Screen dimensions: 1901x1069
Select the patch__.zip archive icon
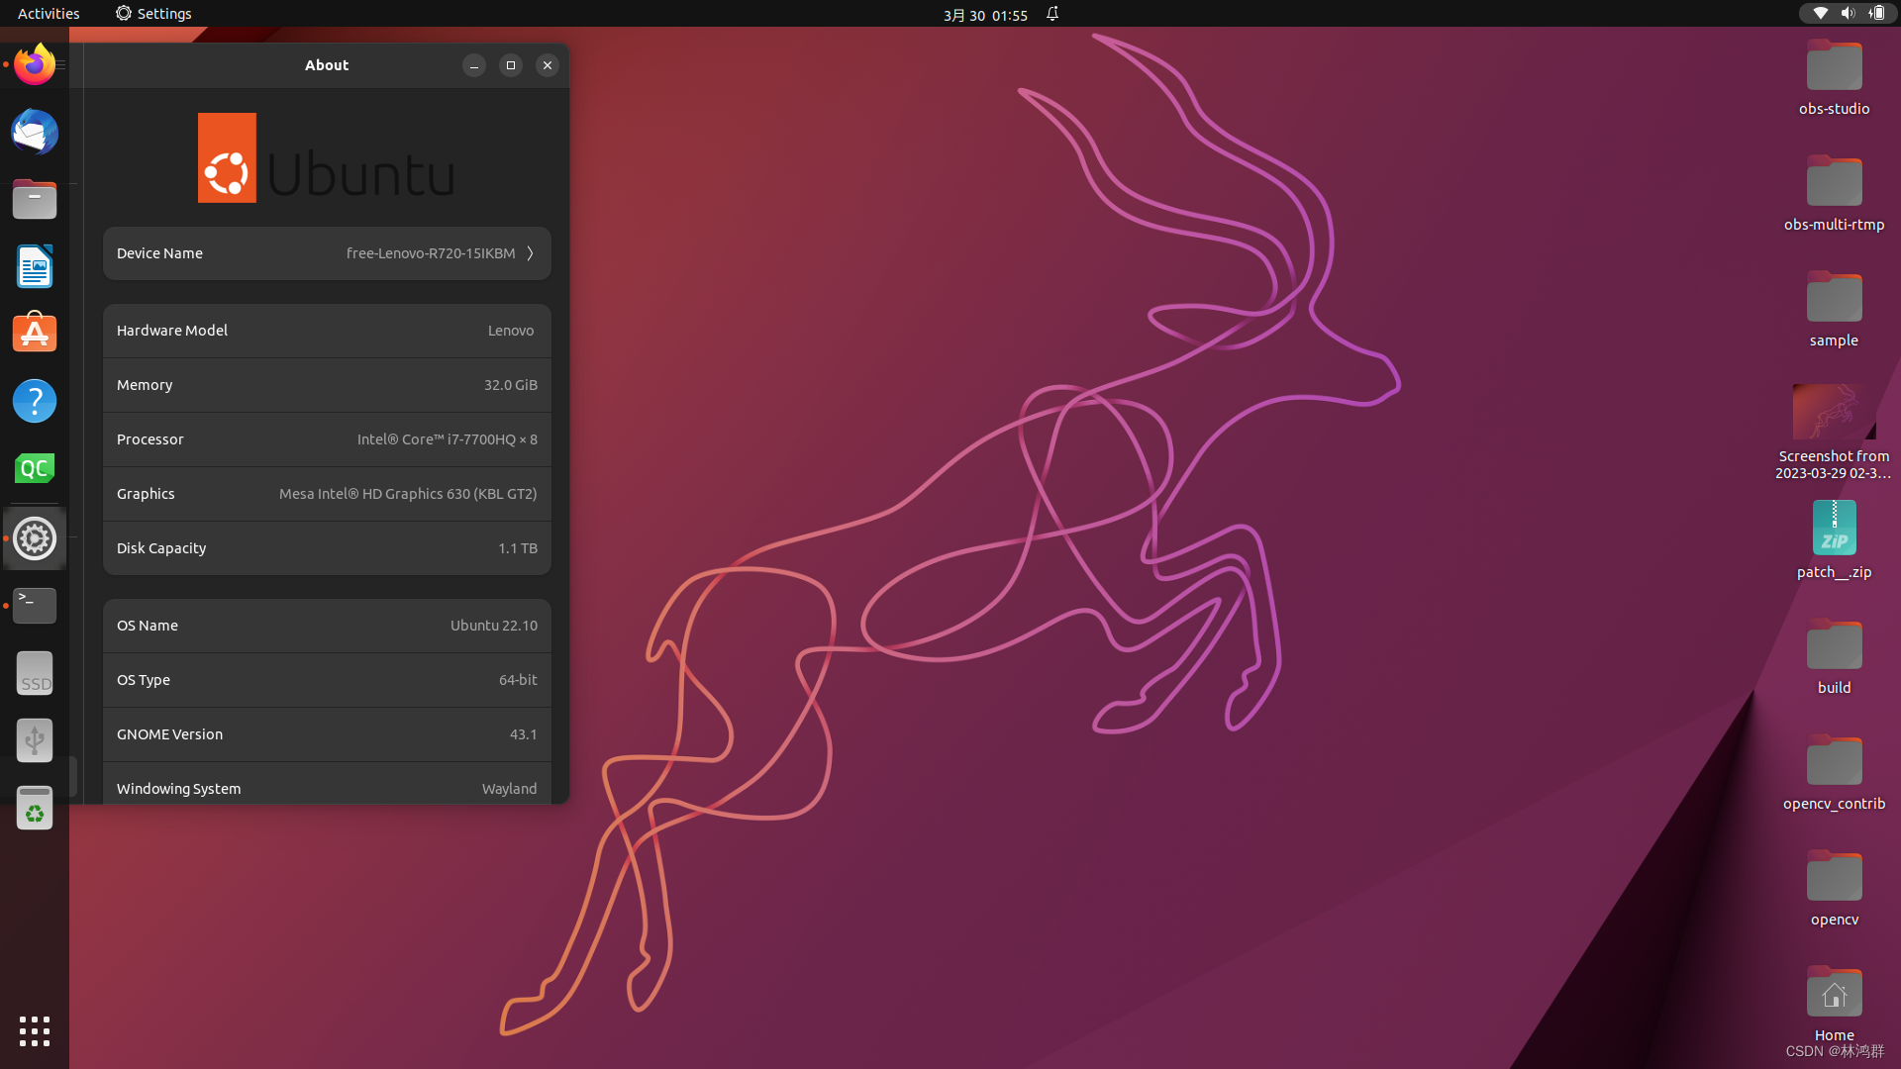(1834, 540)
